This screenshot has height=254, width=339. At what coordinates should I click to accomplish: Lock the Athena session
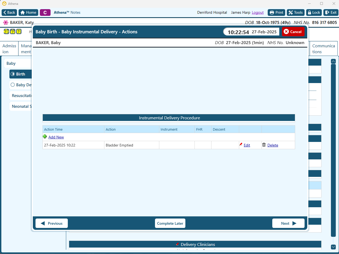(x=314, y=12)
